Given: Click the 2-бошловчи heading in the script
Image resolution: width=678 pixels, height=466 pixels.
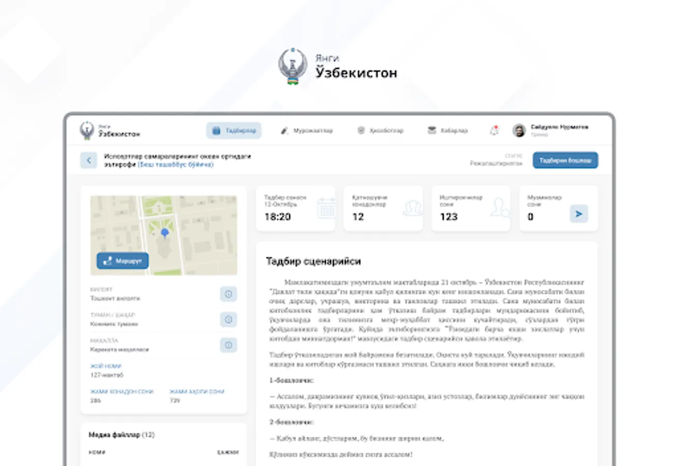Looking at the screenshot, I should point(292,423).
